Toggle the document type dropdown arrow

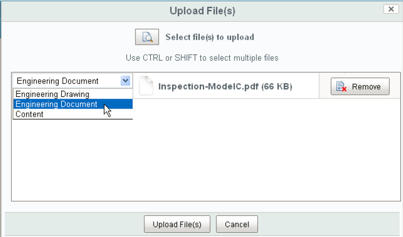coord(125,81)
